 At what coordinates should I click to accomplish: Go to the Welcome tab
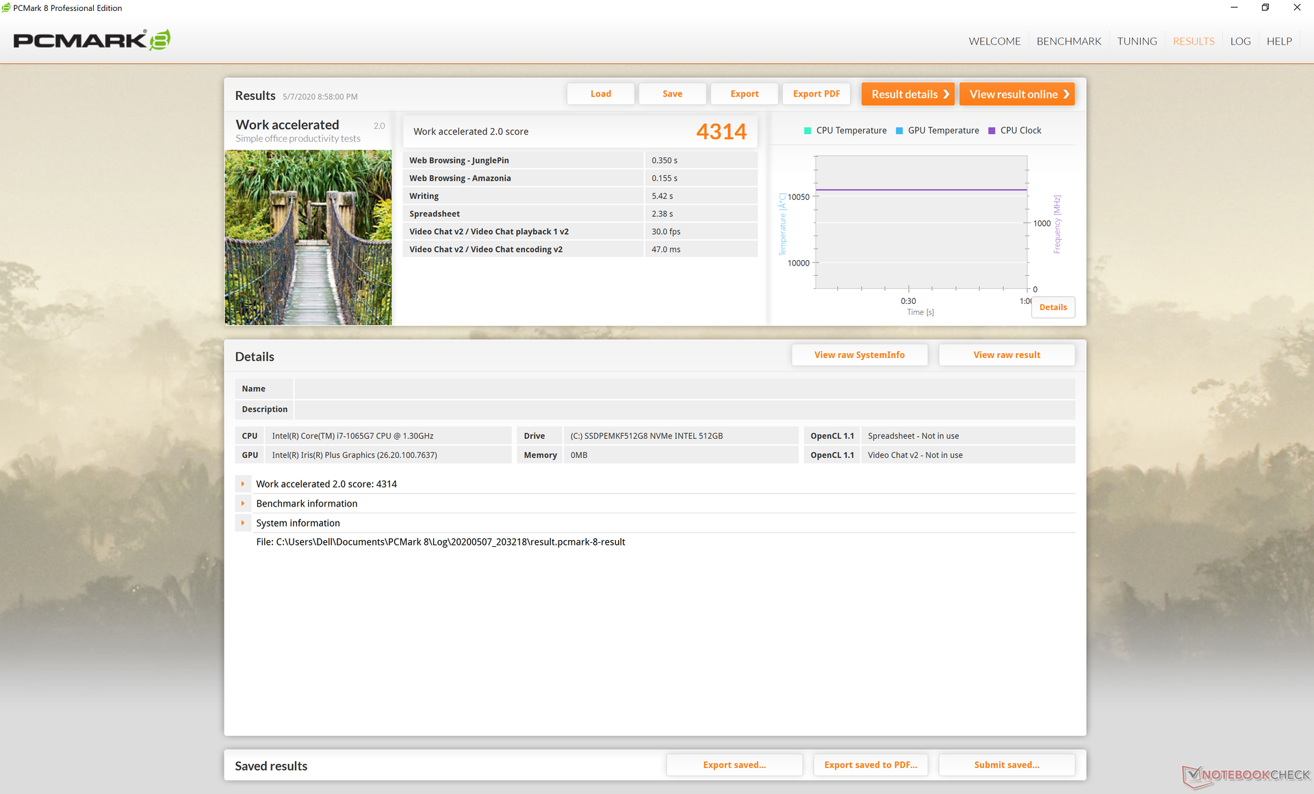(994, 41)
